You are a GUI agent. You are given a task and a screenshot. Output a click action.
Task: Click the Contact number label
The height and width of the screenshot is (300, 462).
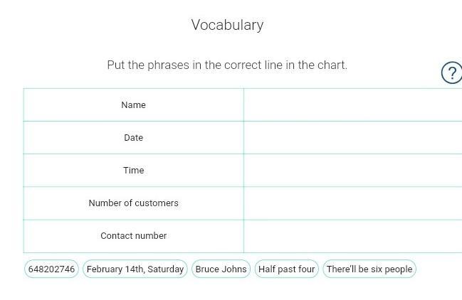tap(133, 235)
